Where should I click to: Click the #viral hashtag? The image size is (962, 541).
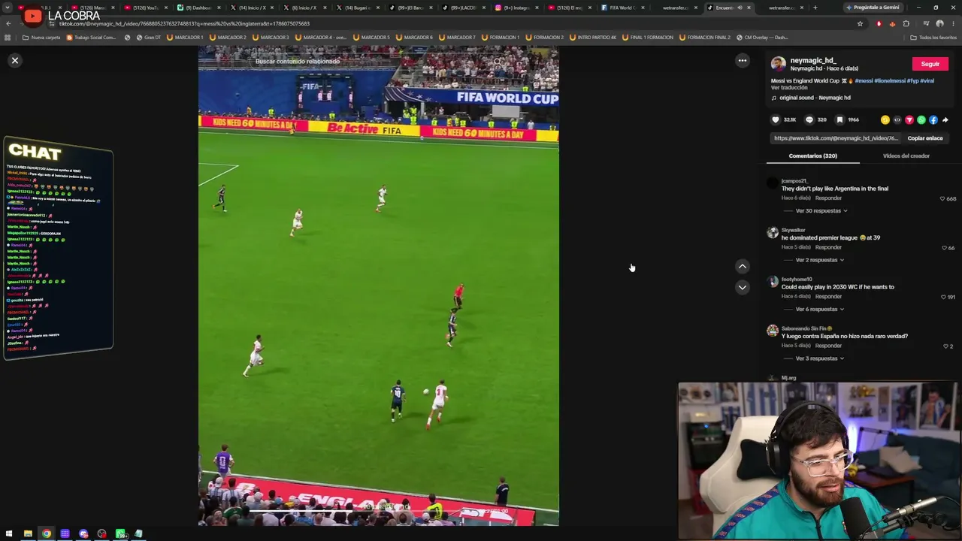(x=927, y=80)
